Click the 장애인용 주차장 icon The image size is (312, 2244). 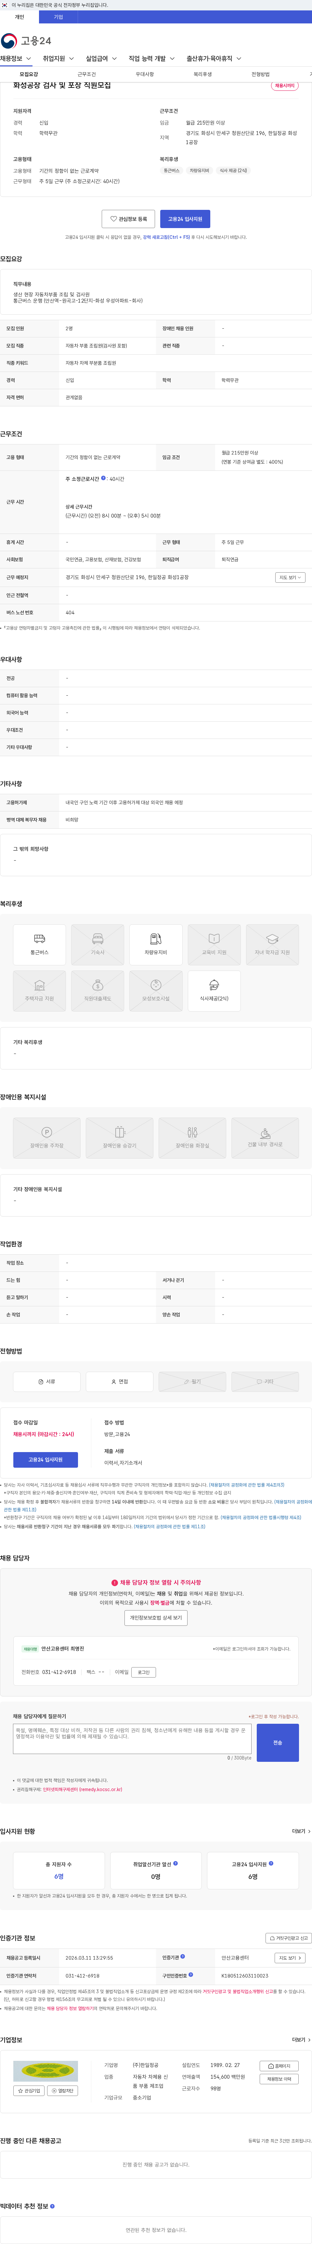[47, 1138]
